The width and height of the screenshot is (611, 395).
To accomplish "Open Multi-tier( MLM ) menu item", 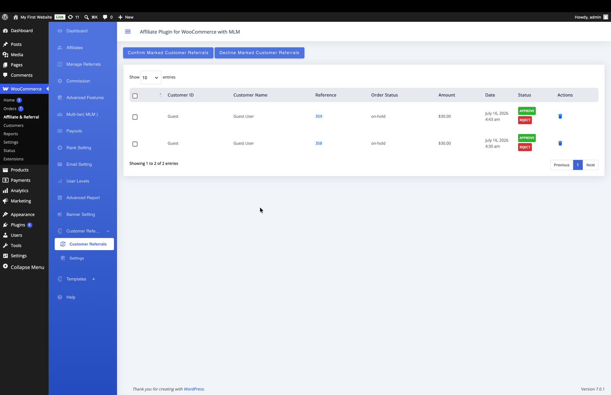I will 82,114.
